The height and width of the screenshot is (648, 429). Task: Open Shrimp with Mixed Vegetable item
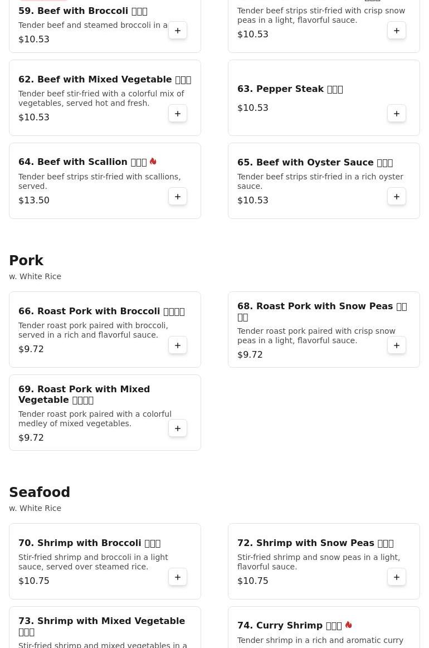point(101,621)
